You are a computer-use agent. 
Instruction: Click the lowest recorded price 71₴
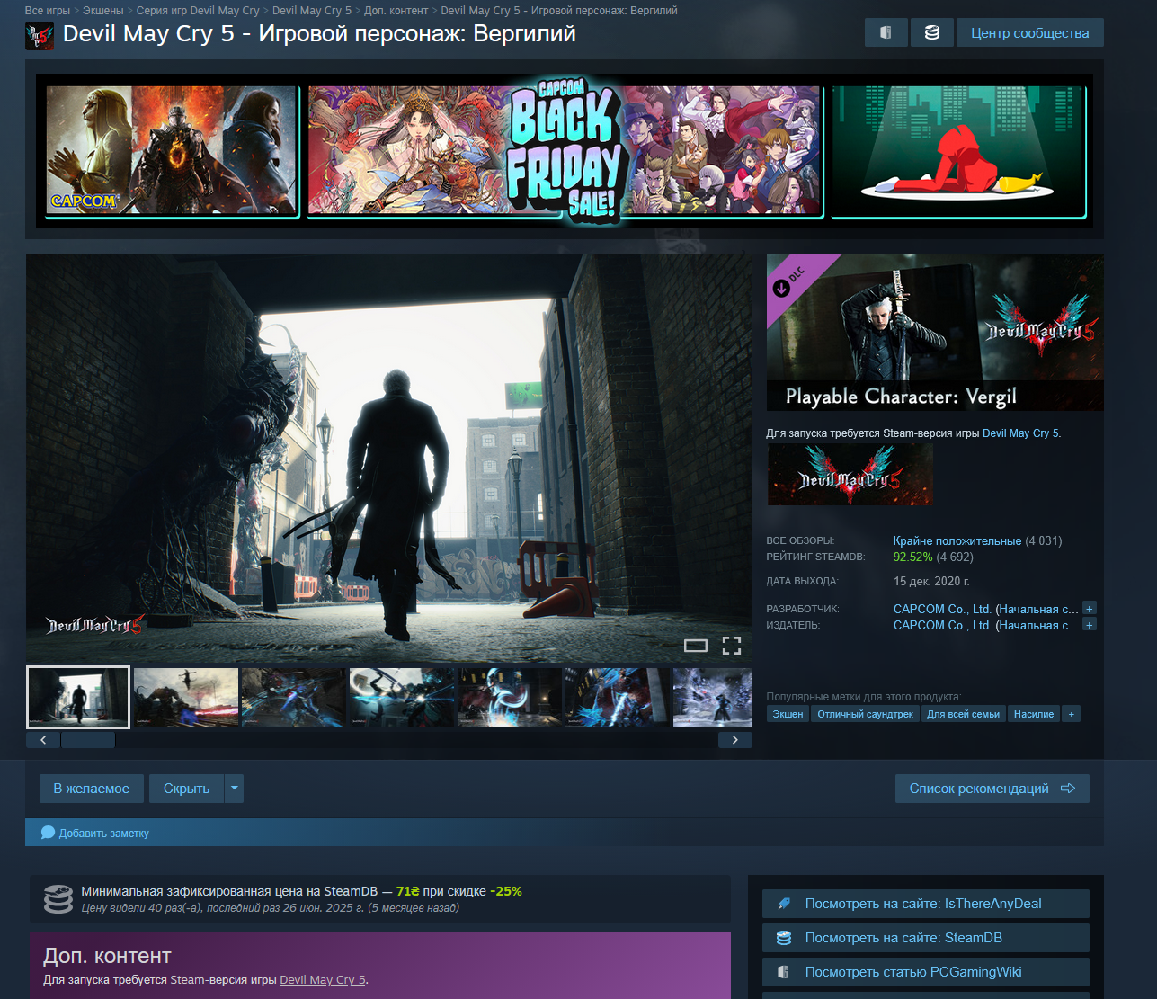(x=407, y=891)
